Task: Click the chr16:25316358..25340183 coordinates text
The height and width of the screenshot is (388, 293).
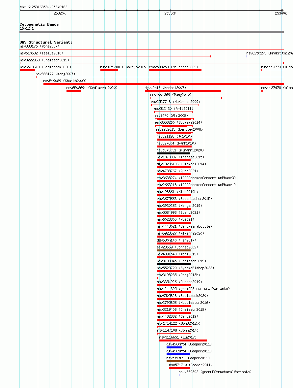Action: pos(43,7)
